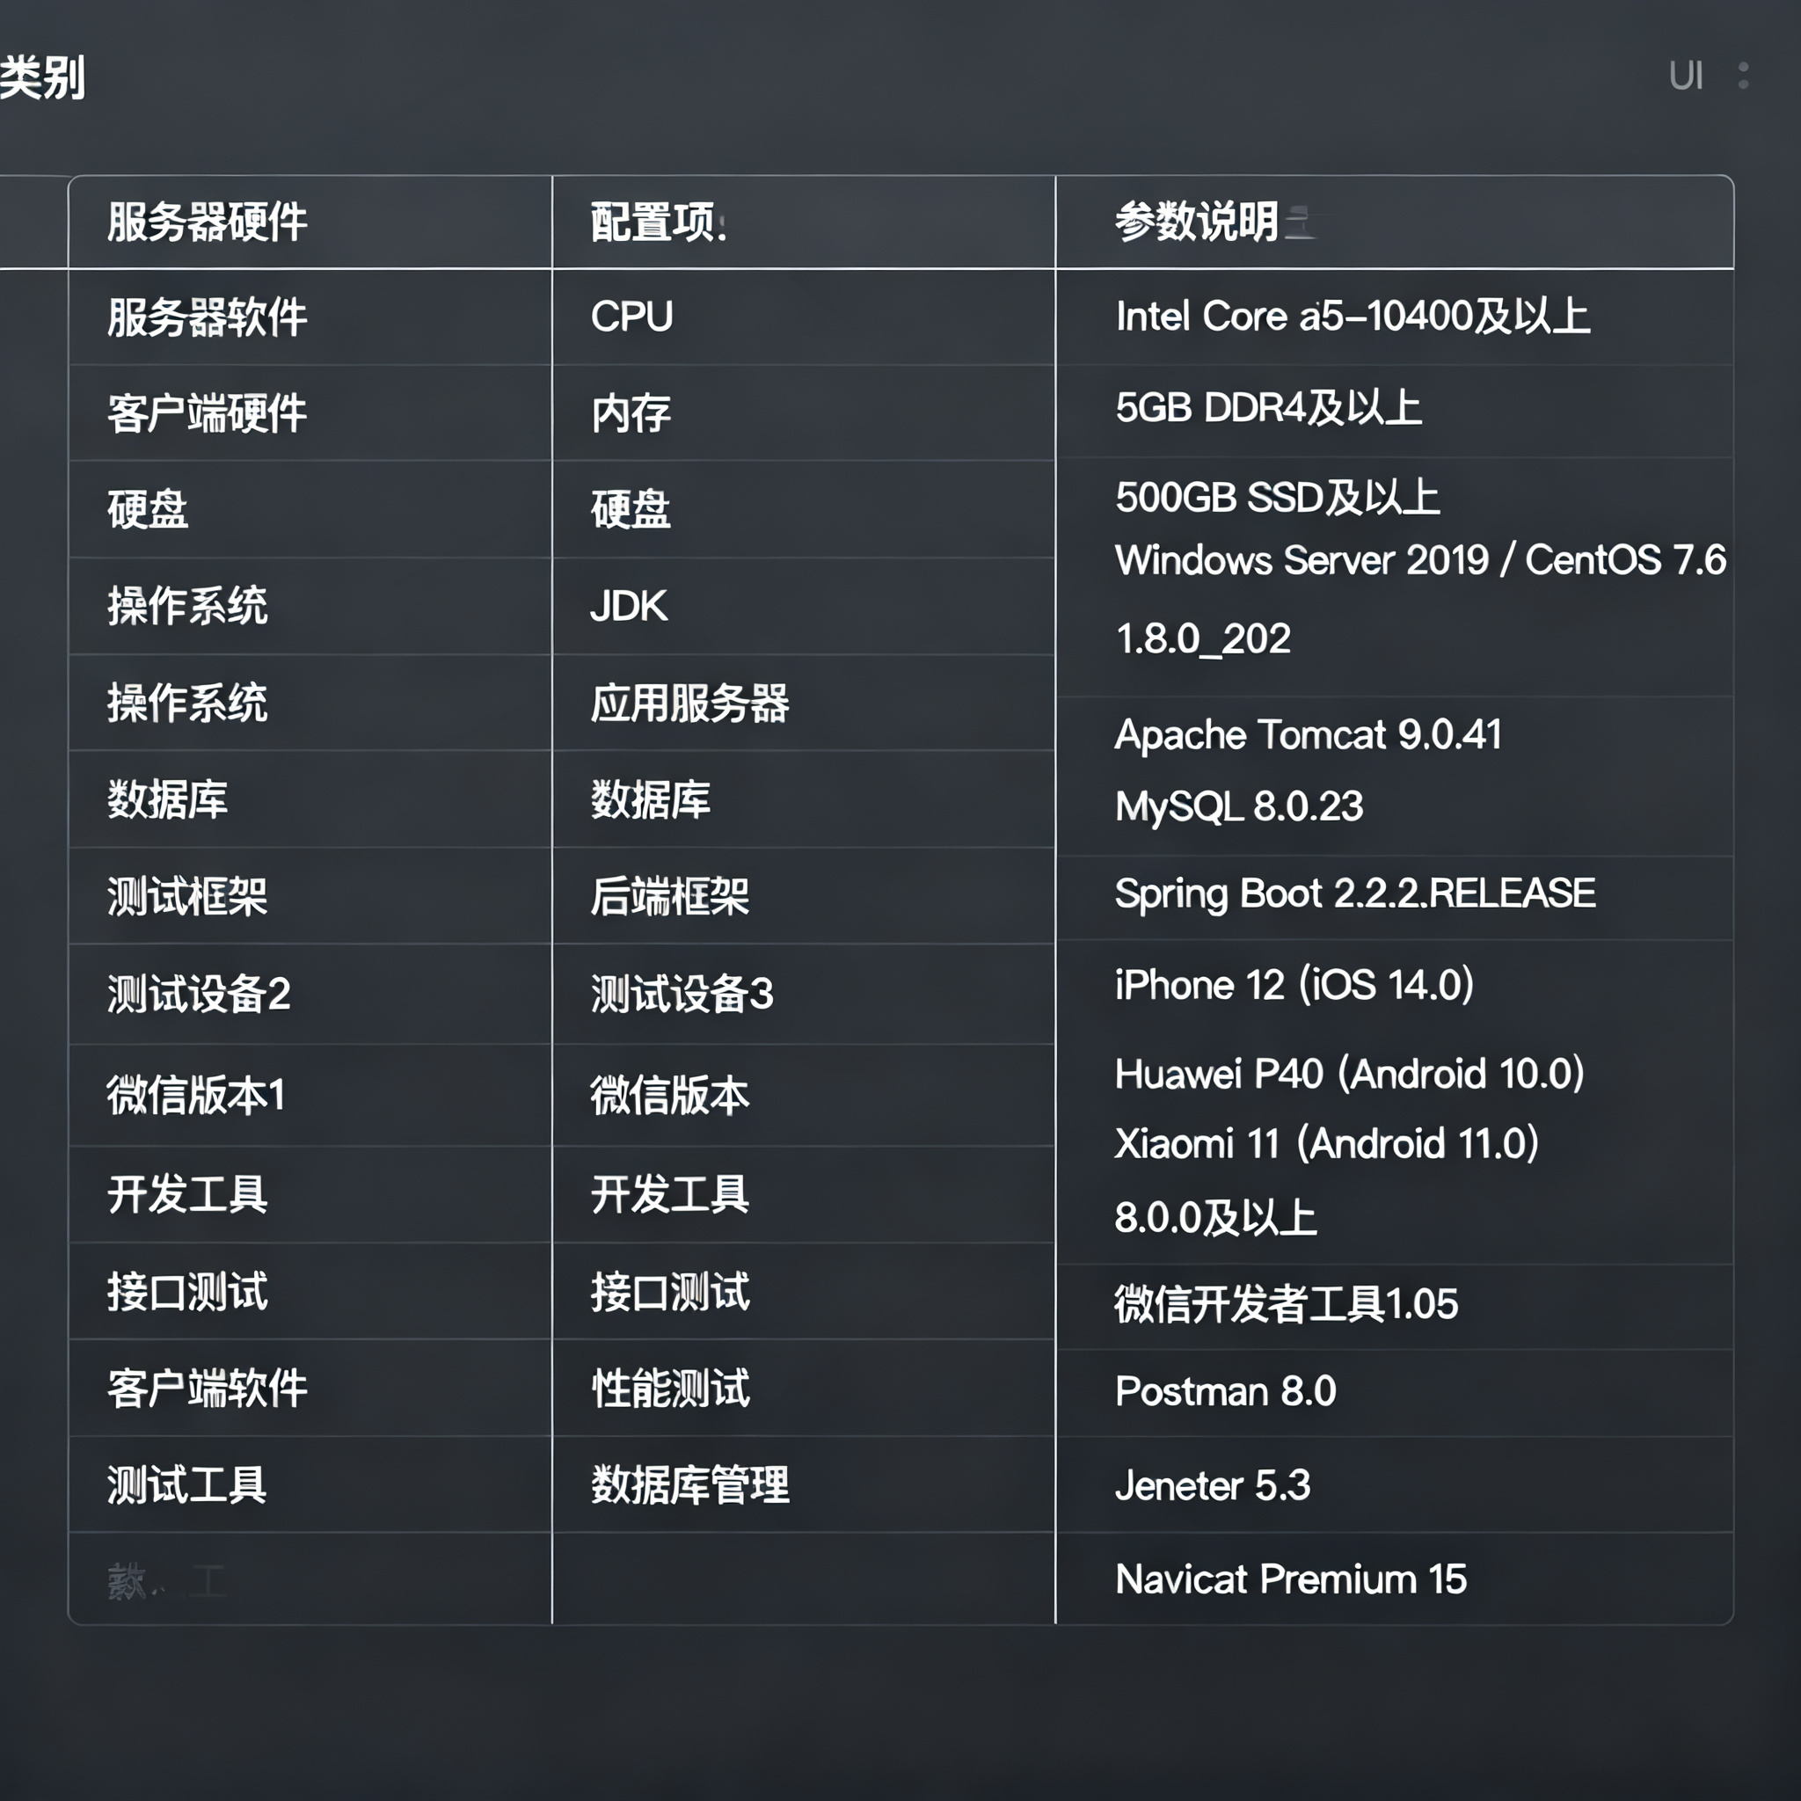1801x1801 pixels.
Task: Click the Intel Core a5-10400 parameter cell
Action: pos(1395,317)
